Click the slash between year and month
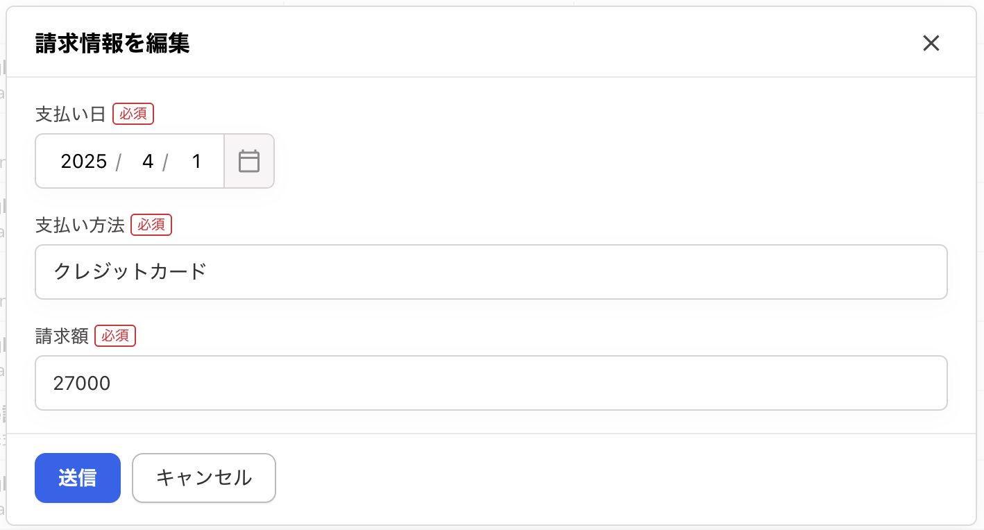The image size is (984, 530). click(119, 162)
